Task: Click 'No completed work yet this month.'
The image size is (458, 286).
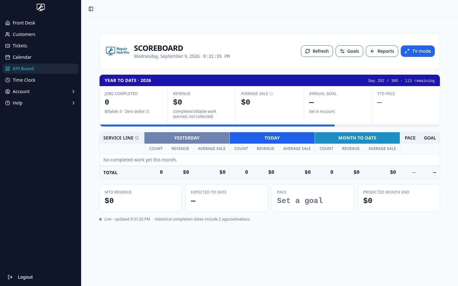Action: point(140,160)
